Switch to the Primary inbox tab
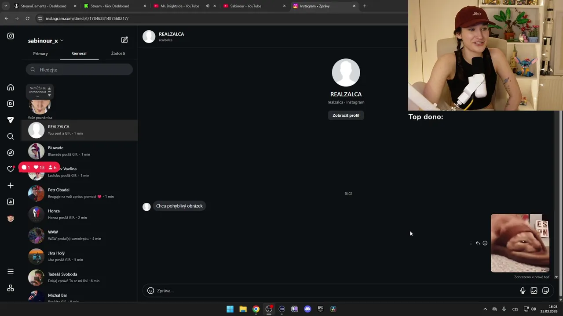The height and width of the screenshot is (316, 563). [x=40, y=54]
